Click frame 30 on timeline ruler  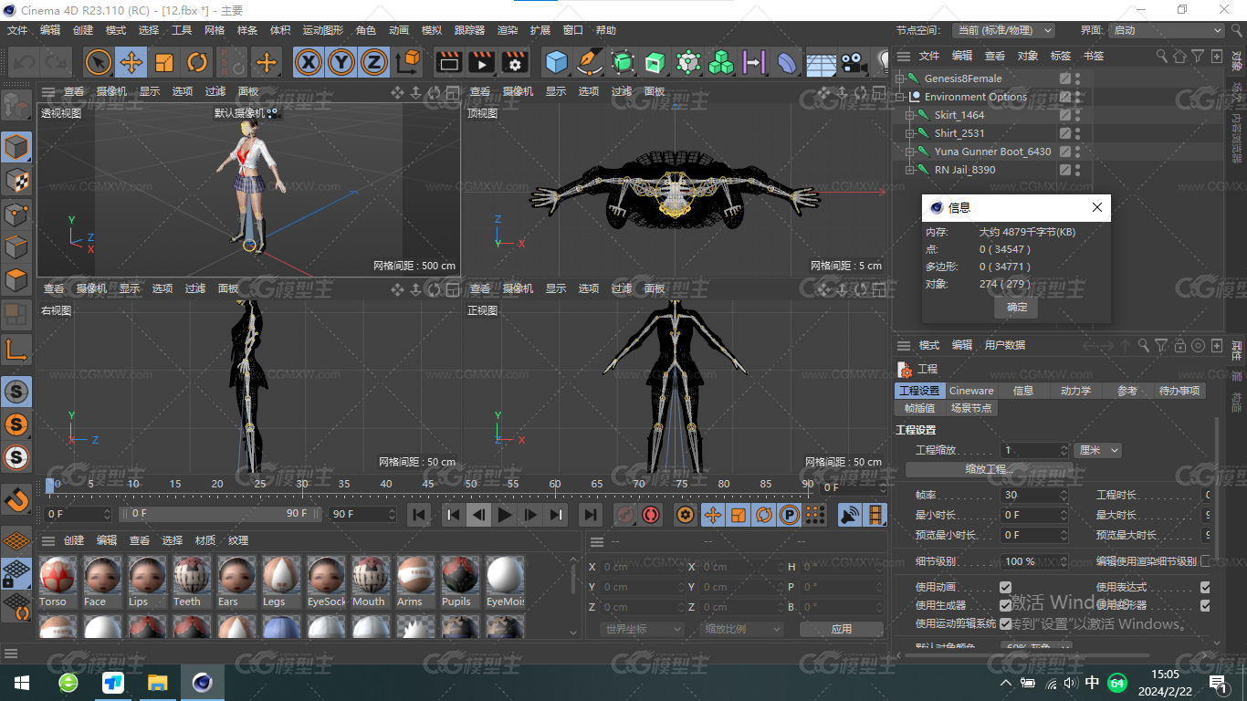click(x=302, y=484)
